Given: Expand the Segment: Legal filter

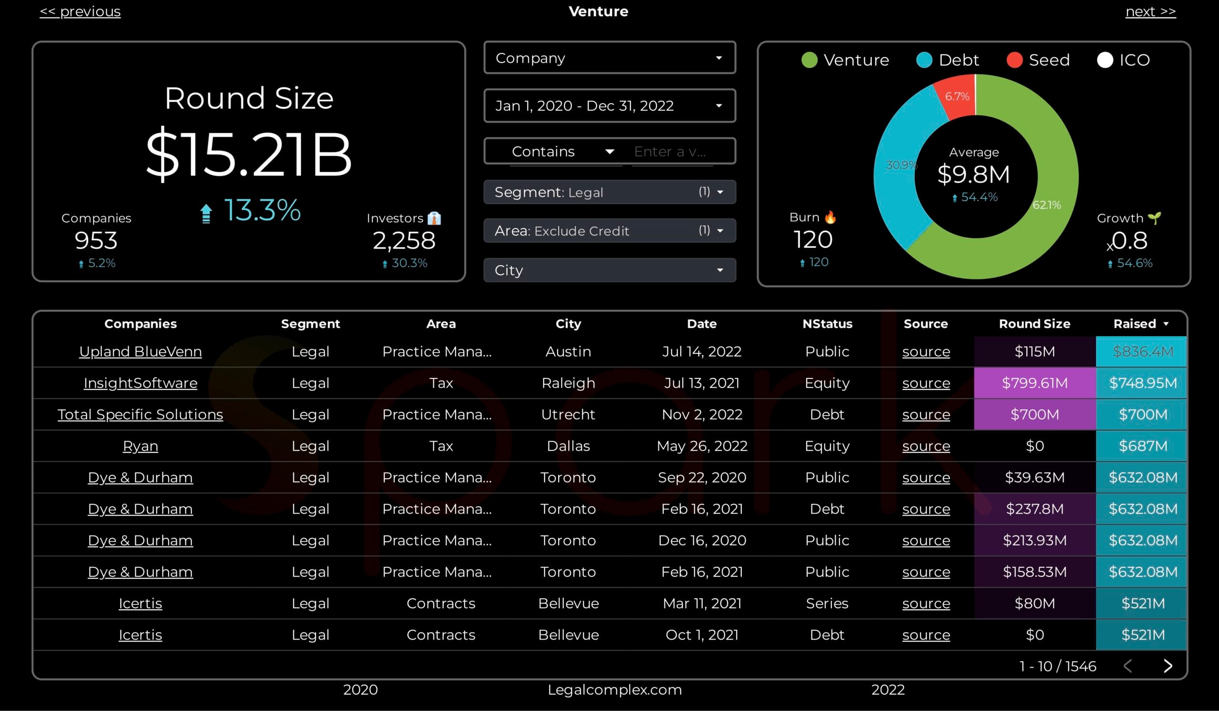Looking at the screenshot, I should coord(609,192).
